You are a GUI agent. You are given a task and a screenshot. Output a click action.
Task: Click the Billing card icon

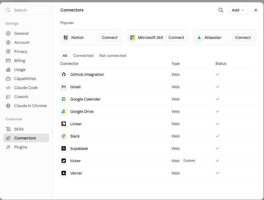pos(8,61)
